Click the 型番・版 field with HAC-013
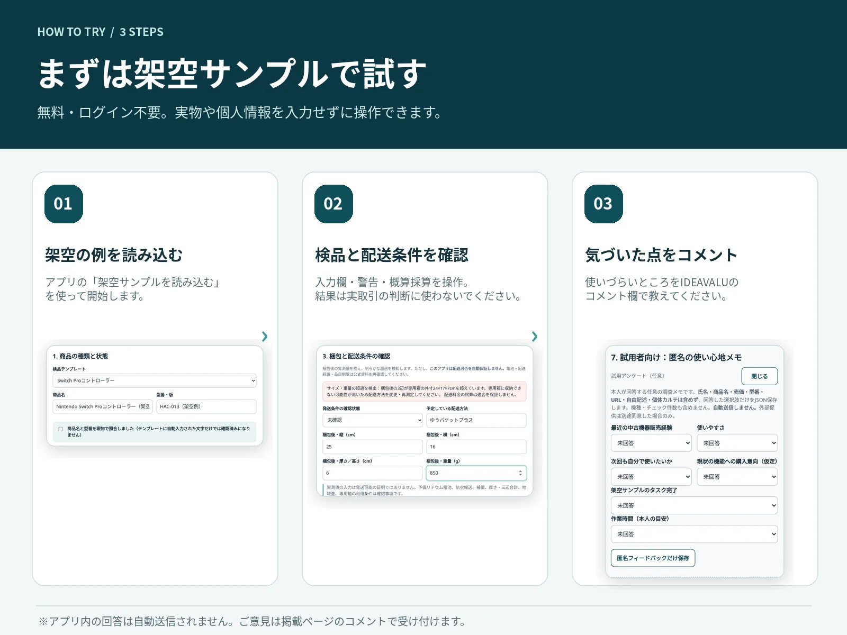Viewport: 847px width, 635px height. tap(206, 406)
